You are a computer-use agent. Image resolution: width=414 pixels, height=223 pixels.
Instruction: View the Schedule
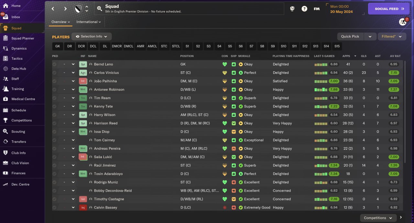[x=18, y=110]
